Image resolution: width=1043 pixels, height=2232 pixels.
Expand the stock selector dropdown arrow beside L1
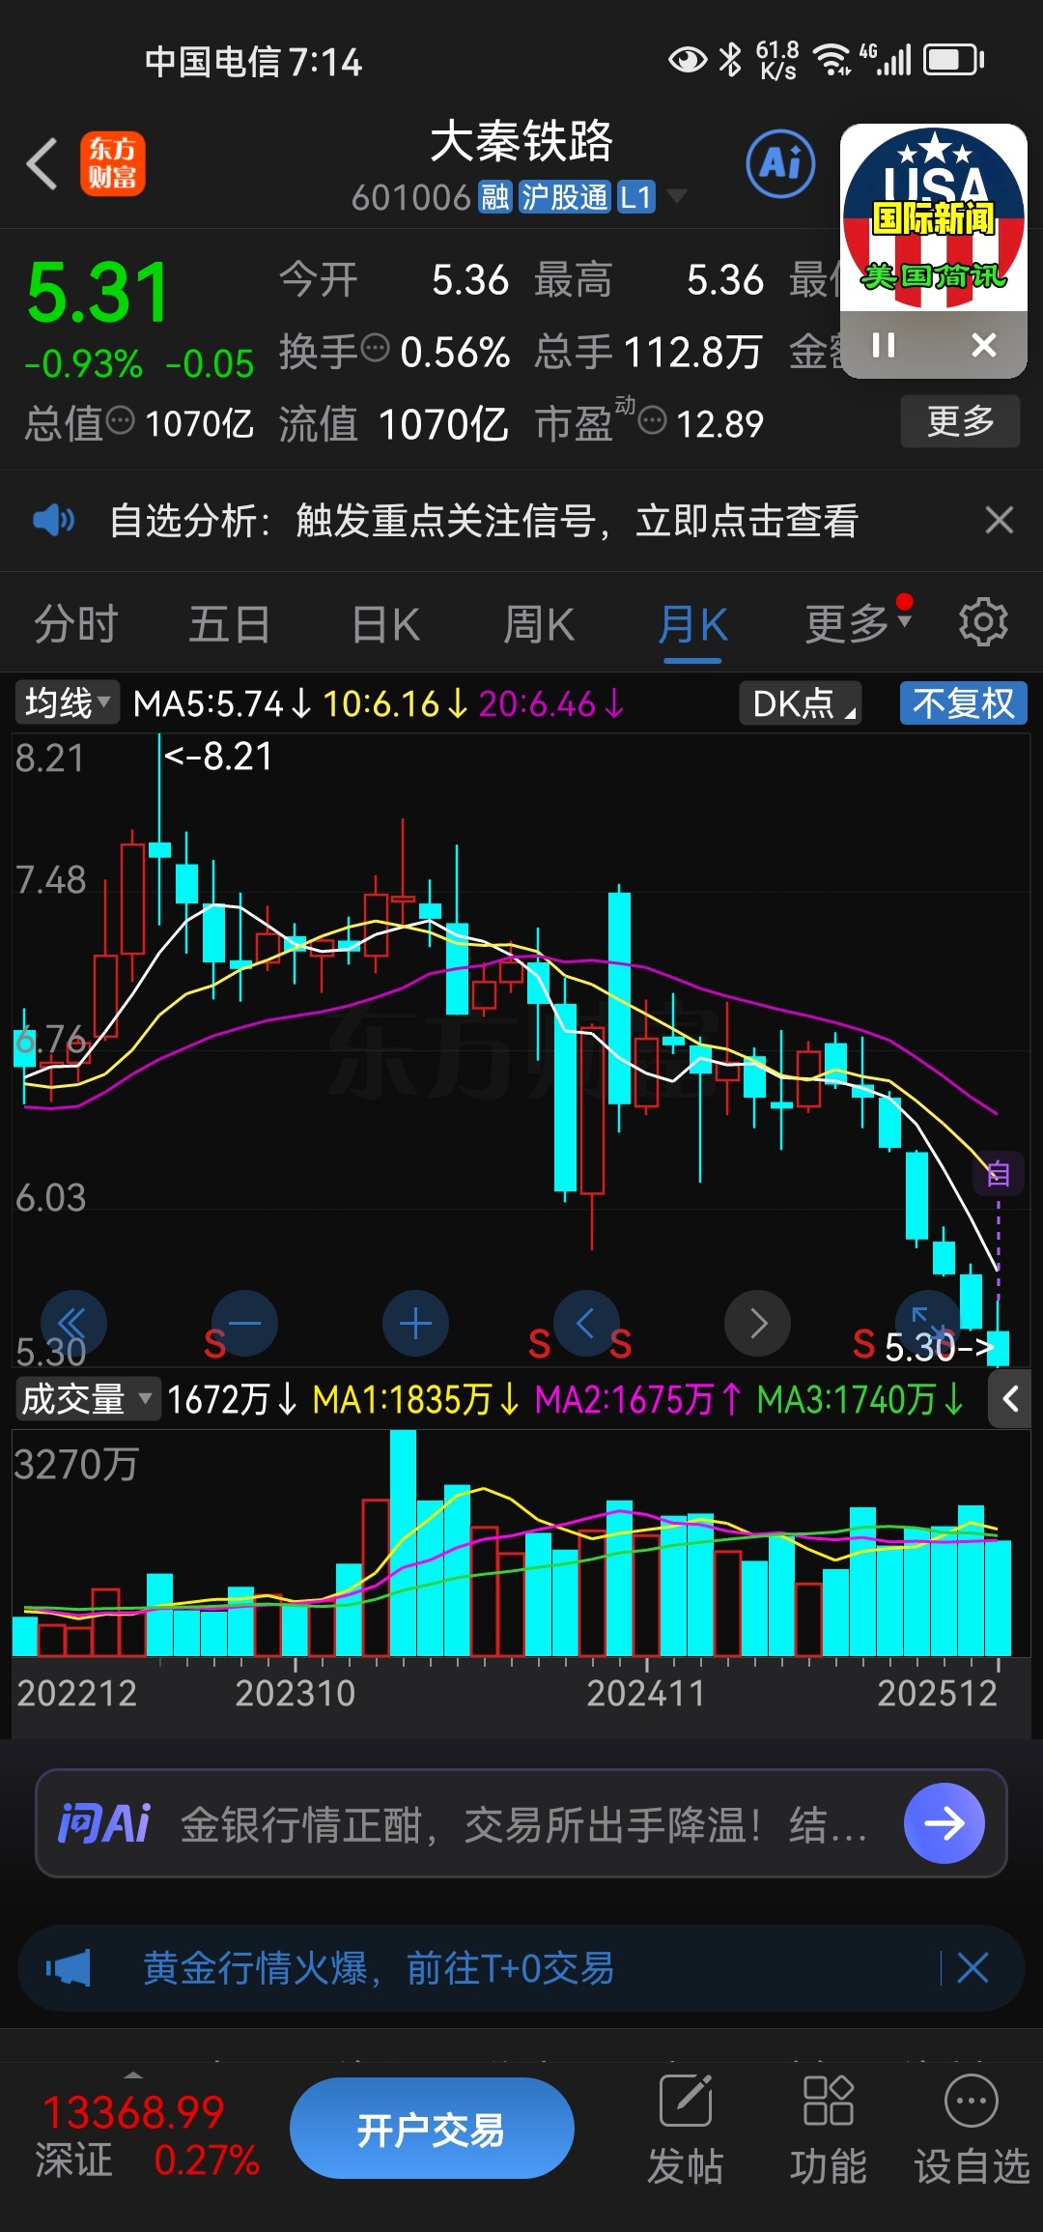pos(677,196)
